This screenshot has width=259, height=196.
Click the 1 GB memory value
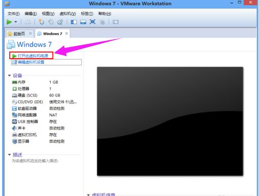point(54,82)
